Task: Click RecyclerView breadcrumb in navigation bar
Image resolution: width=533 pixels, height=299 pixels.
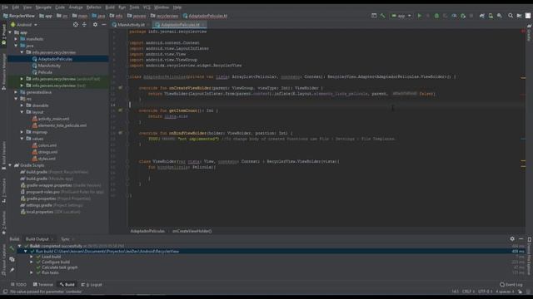Action: tap(18, 16)
